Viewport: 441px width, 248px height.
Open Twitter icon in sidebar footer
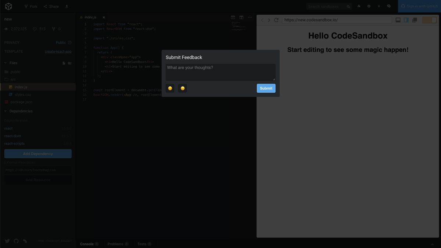coord(7,241)
